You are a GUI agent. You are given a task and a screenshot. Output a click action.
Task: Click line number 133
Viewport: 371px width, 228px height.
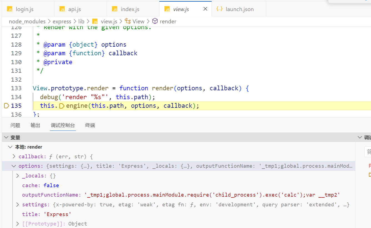[16, 88]
